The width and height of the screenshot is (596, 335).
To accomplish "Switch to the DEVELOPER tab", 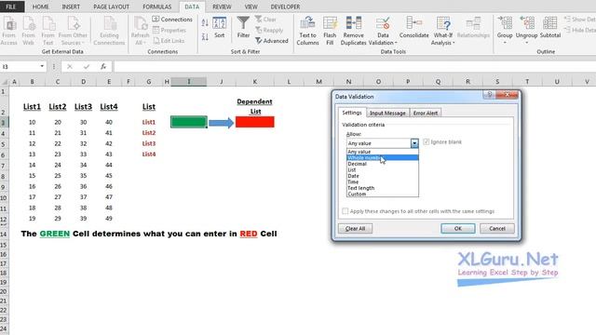I will [x=285, y=7].
